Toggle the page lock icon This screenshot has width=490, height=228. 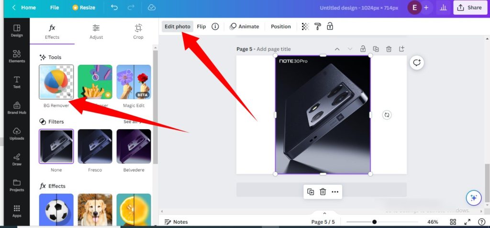tap(363, 49)
